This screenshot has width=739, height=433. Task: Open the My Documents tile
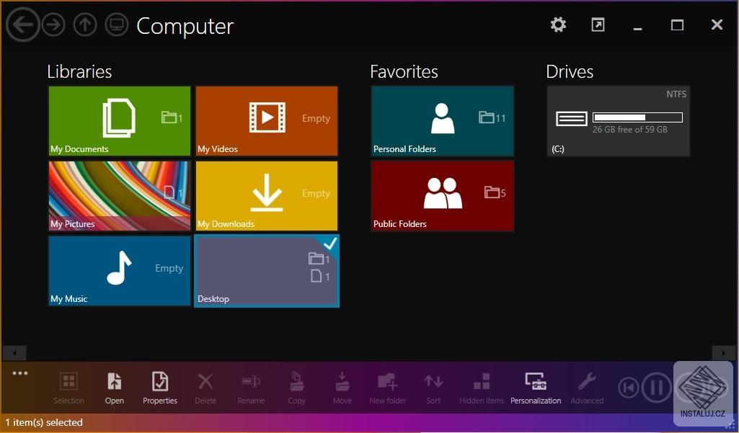[119, 121]
